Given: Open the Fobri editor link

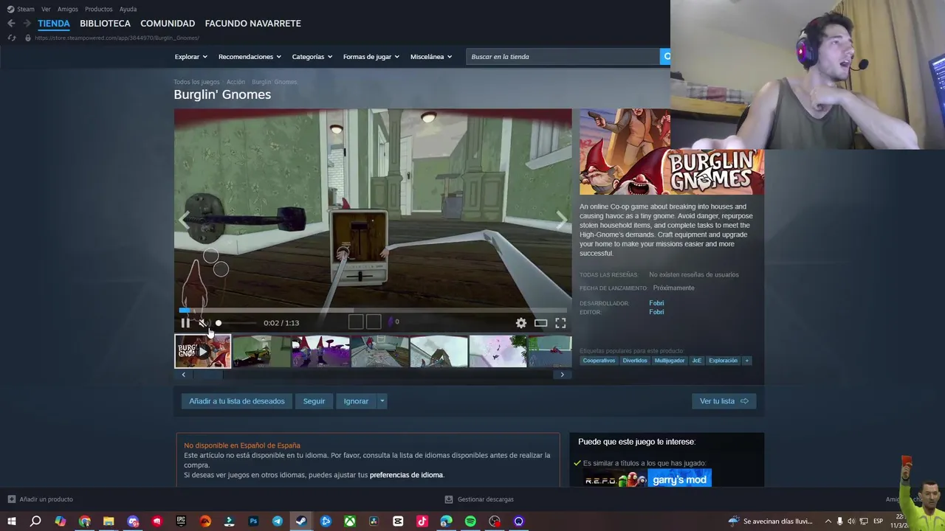Looking at the screenshot, I should point(656,312).
